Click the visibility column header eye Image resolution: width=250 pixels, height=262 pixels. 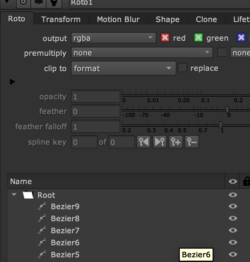[233, 181]
